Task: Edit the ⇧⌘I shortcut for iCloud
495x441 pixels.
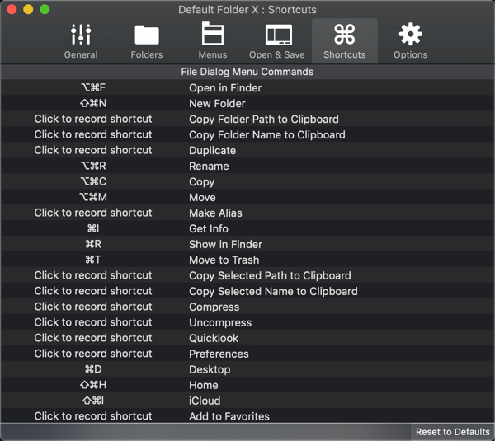Action: click(x=93, y=401)
